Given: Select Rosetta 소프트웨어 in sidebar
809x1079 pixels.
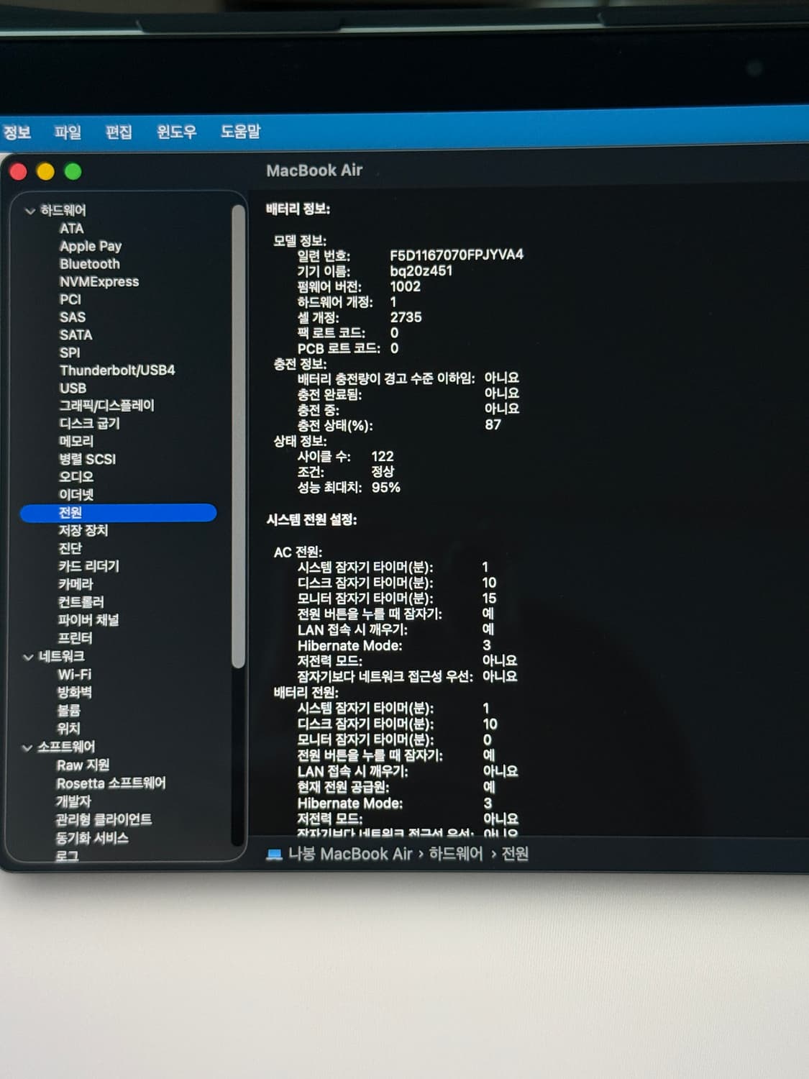Looking at the screenshot, I should click(x=111, y=783).
